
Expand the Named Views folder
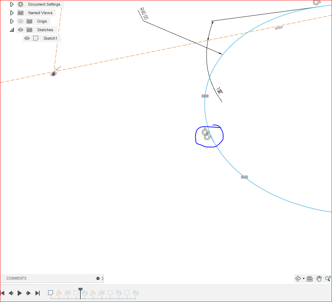point(12,13)
